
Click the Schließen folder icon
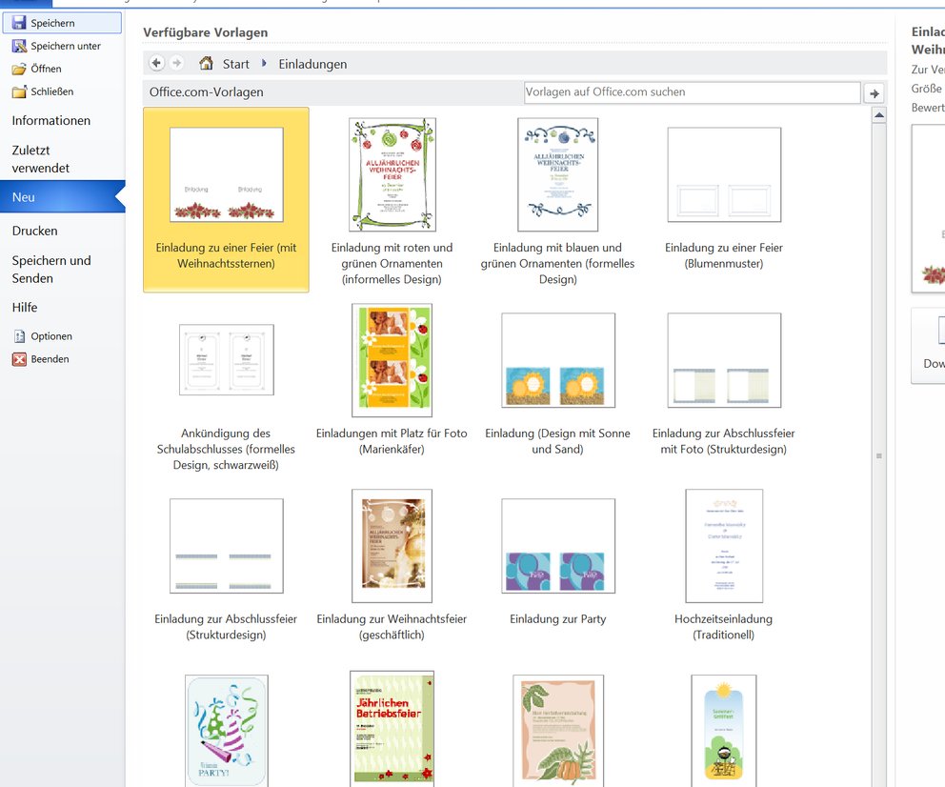tap(19, 91)
